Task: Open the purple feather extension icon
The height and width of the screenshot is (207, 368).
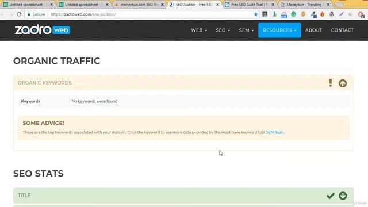Action: pos(341,14)
